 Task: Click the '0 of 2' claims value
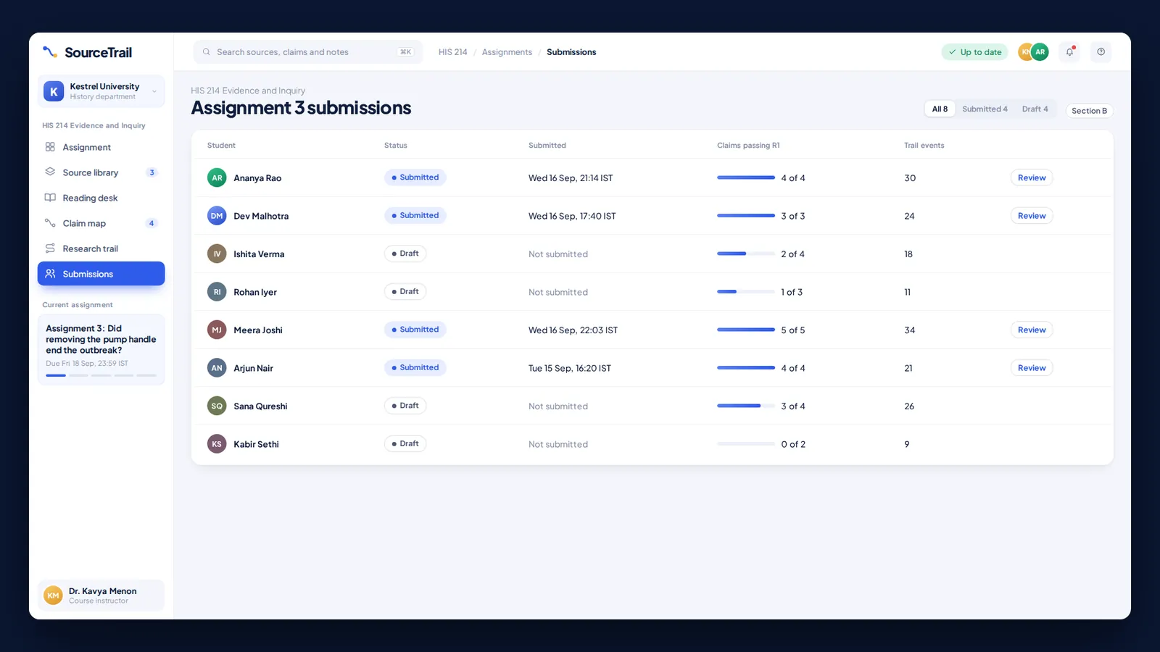pos(793,444)
